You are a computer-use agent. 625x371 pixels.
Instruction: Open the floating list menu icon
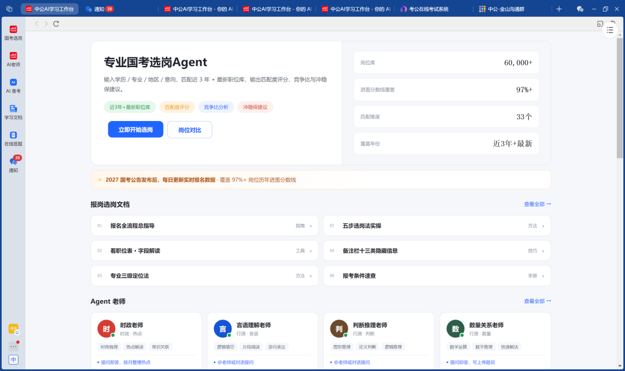pyautogui.click(x=610, y=30)
